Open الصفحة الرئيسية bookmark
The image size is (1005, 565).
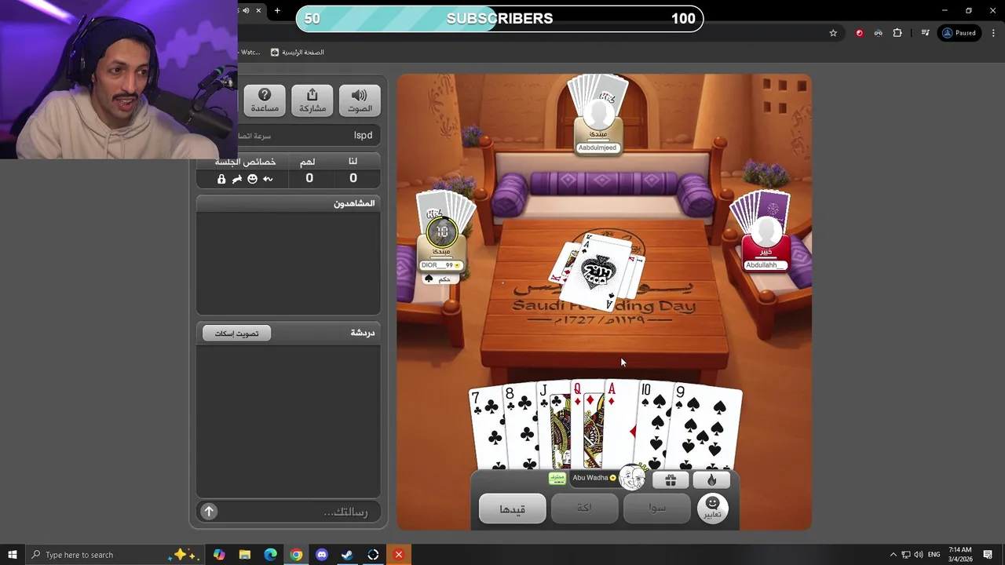[297, 53]
